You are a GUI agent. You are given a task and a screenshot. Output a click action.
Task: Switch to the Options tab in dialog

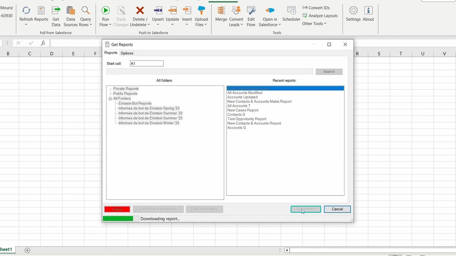(127, 53)
